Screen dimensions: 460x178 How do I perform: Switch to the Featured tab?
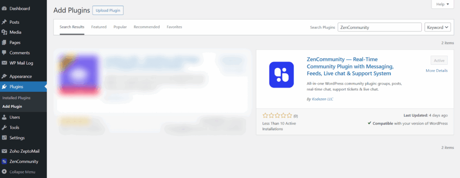point(99,27)
